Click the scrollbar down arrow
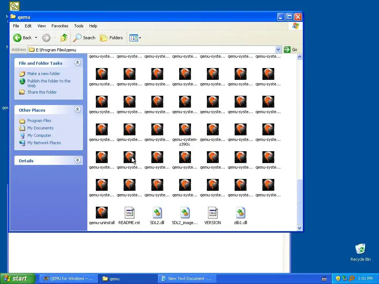 [299, 228]
